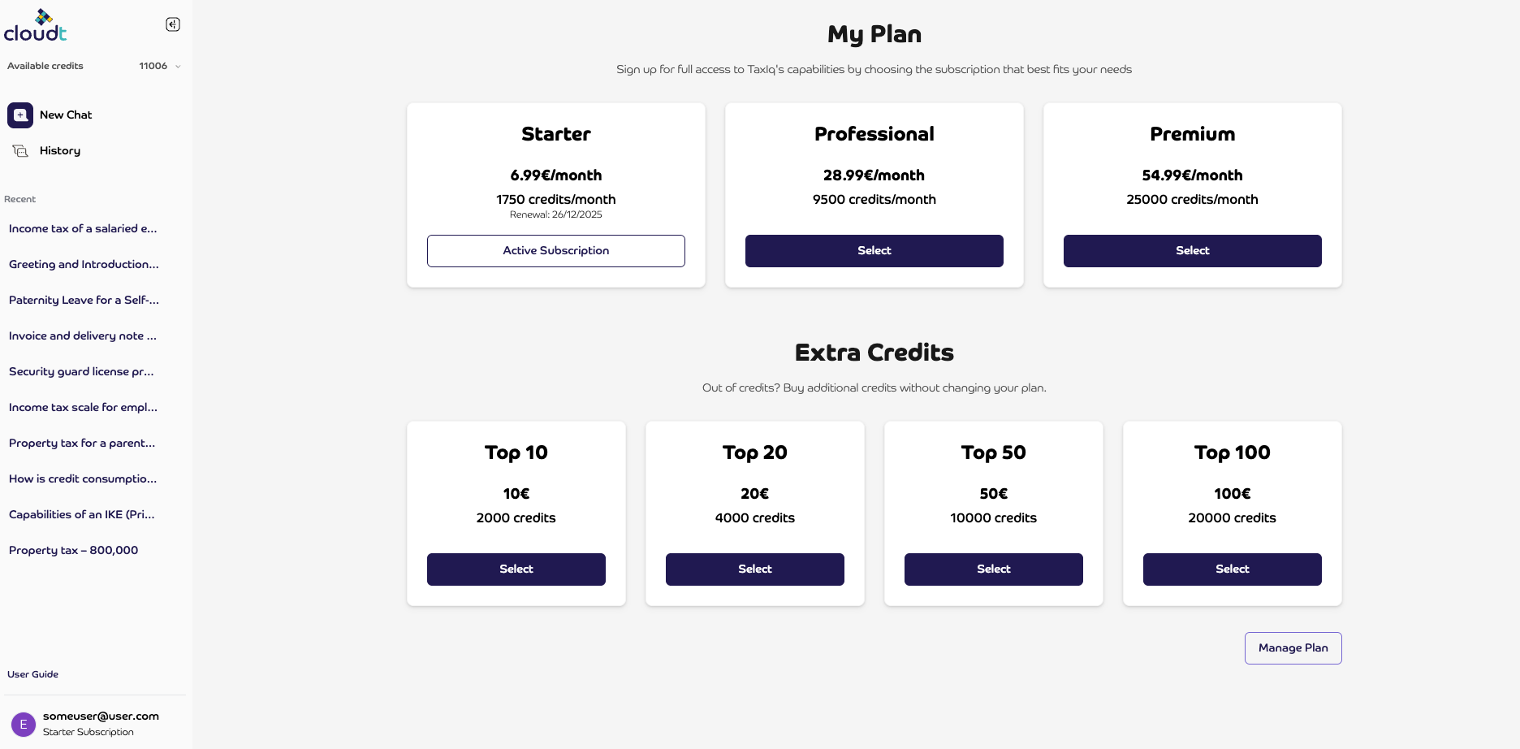Select the Premium plan
The width and height of the screenshot is (1520, 749).
click(x=1192, y=251)
